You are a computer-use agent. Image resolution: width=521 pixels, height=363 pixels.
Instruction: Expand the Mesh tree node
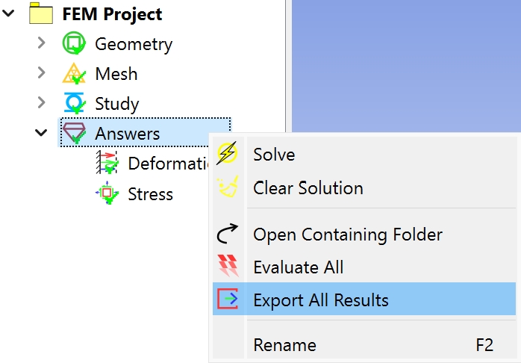42,72
